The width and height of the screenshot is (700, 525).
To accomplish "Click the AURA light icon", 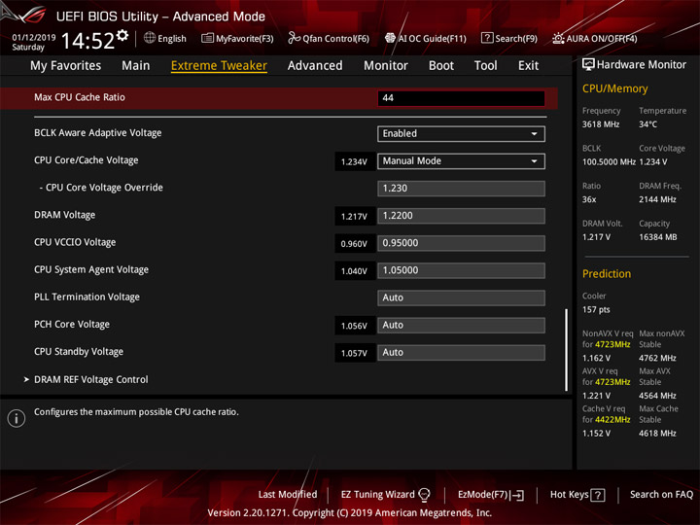I will (558, 38).
